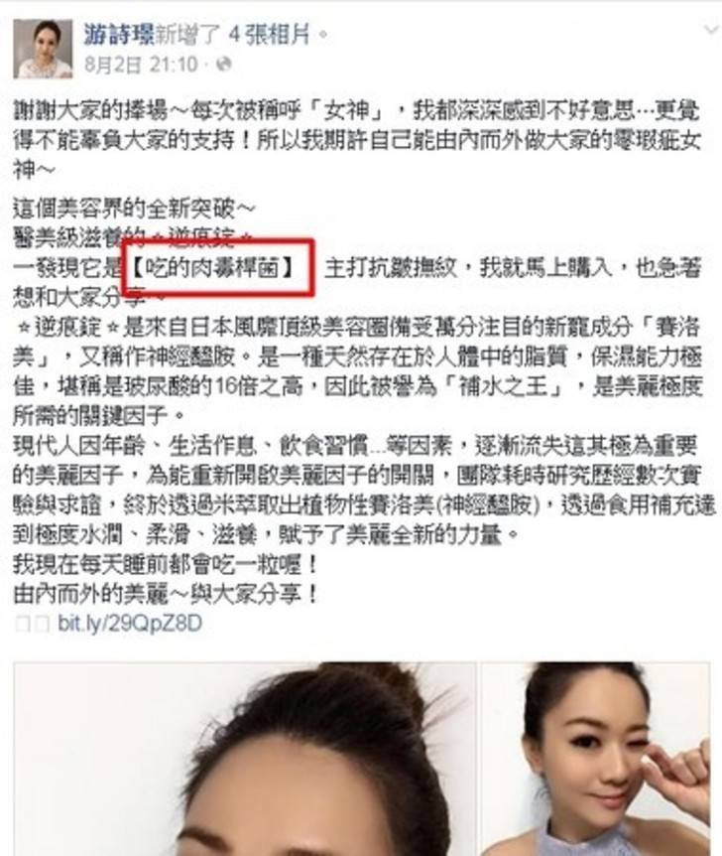
Task: Click the star icon before 逆痕錠 paragraph
Action: point(24,328)
